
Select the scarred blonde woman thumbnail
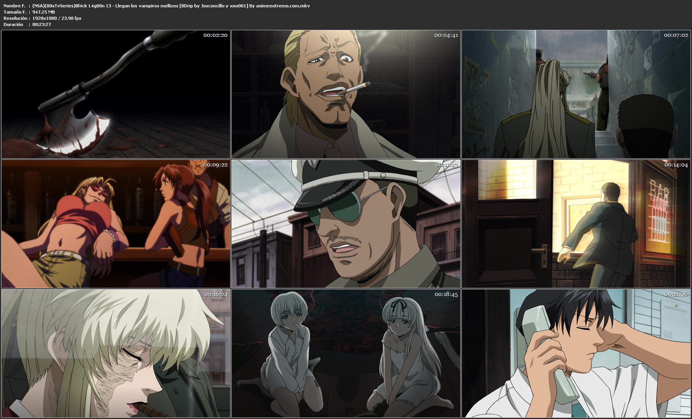(116, 353)
